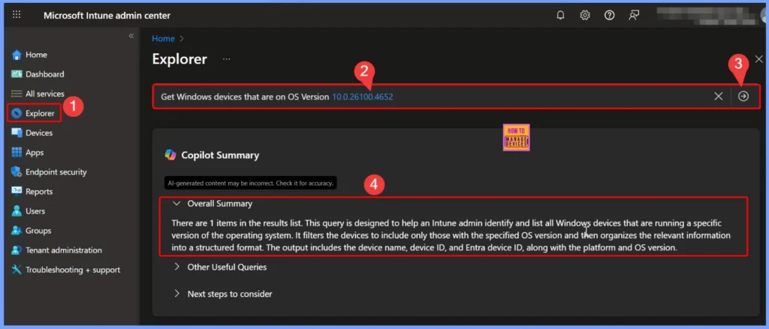Run the query with the arrow button

tap(743, 97)
